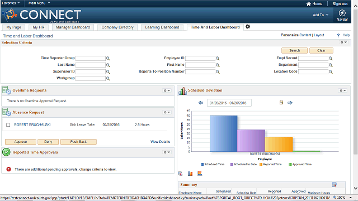Click the Home house icon
Screen dimensions: 358x201
(308, 4)
